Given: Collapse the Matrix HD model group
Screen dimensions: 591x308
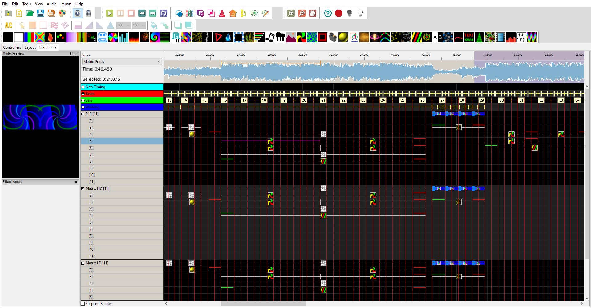Looking at the screenshot, I should pos(83,188).
